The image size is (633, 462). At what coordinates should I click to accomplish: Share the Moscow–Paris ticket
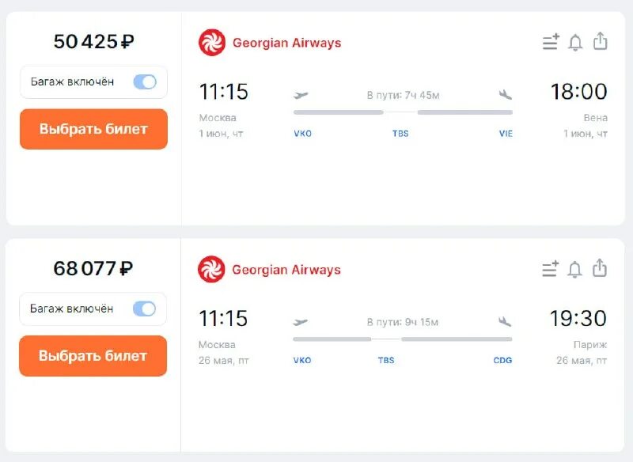pyautogui.click(x=600, y=268)
